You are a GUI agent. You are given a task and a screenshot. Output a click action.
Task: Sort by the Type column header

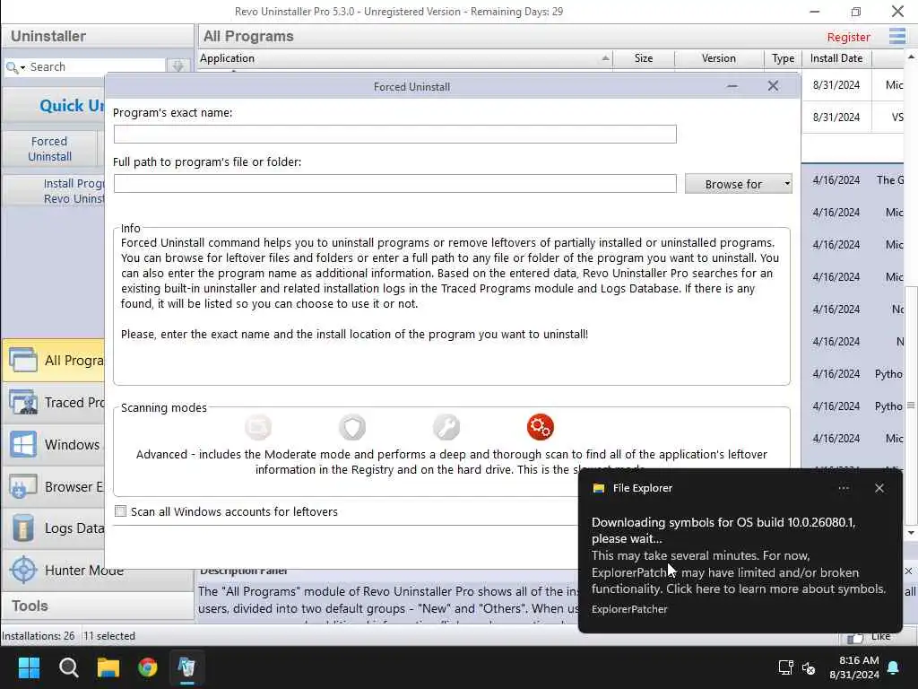(x=783, y=58)
